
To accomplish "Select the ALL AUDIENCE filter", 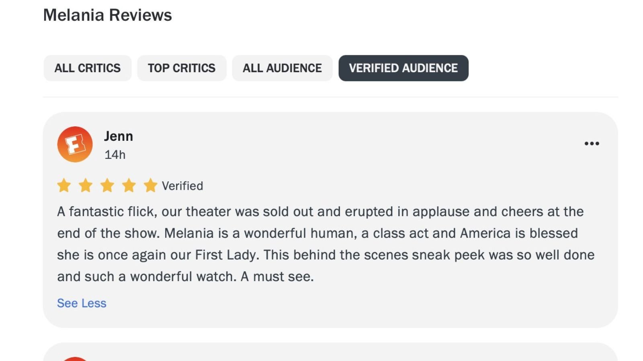I will [282, 68].
